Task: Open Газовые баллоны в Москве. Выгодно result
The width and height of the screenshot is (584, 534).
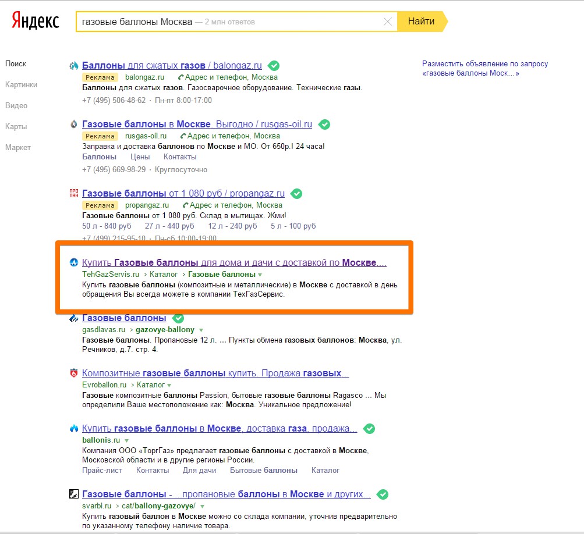Action: [197, 124]
